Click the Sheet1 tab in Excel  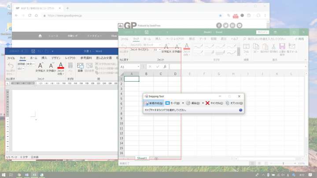click(142, 158)
